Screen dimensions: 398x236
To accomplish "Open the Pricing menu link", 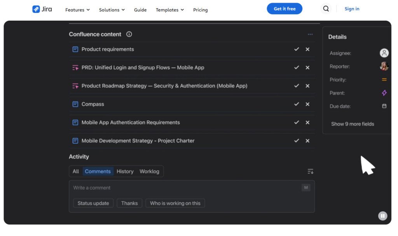I will coord(200,10).
